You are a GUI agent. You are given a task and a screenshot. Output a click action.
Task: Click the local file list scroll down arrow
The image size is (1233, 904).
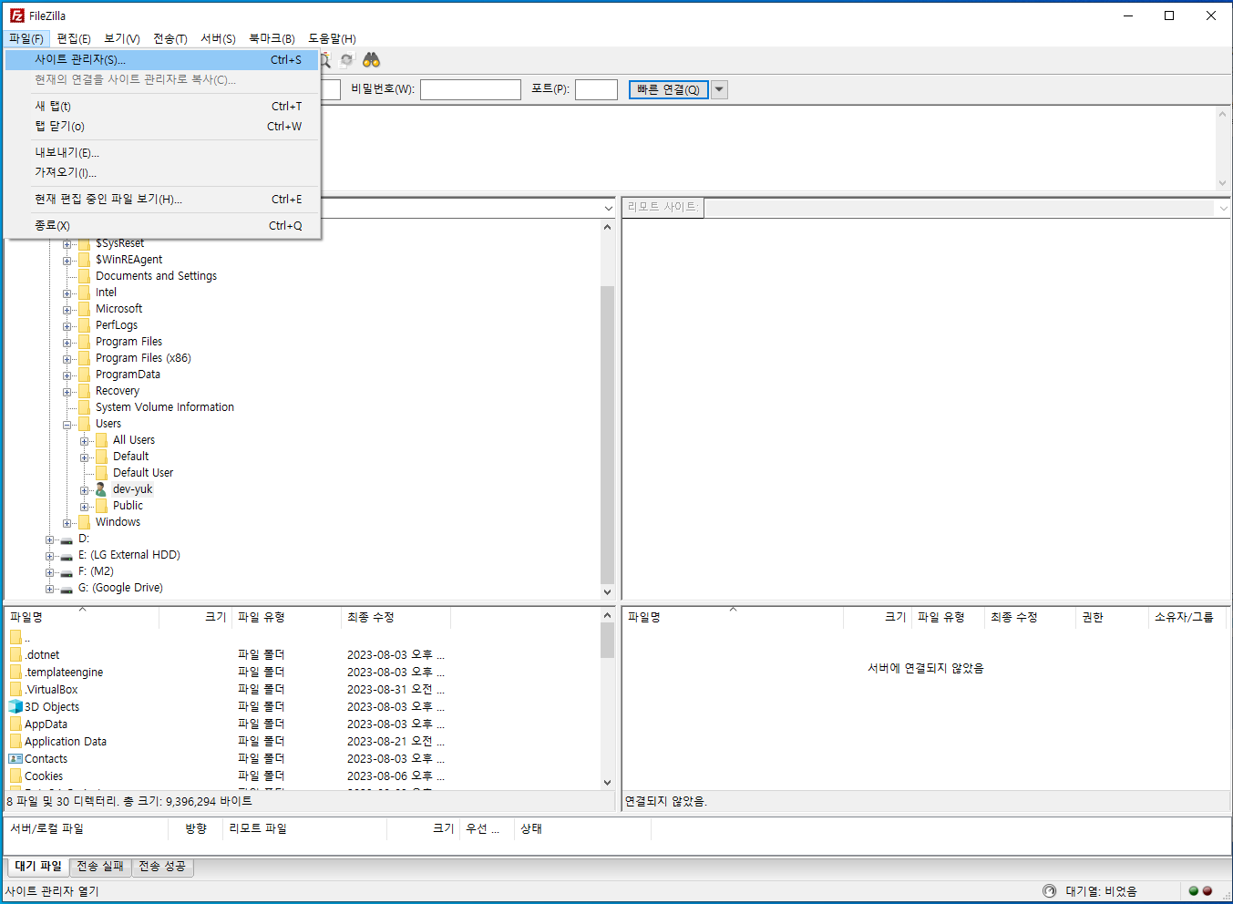608,782
